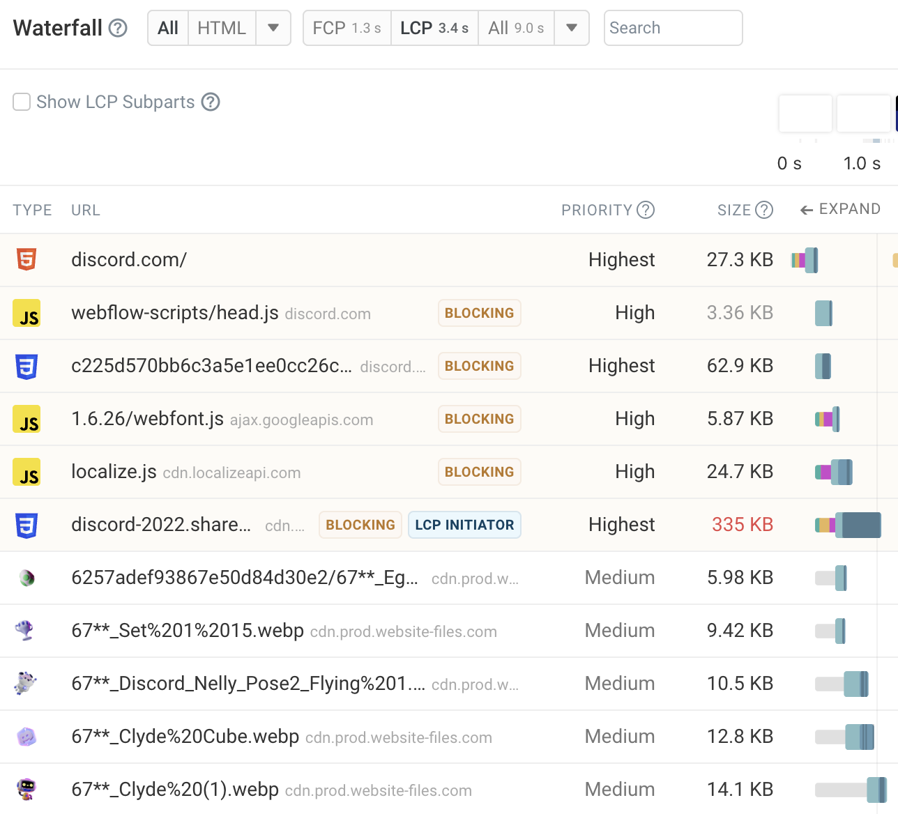
Task: Click the JS icon for webflow-scripts/head.js
Action: 26,313
